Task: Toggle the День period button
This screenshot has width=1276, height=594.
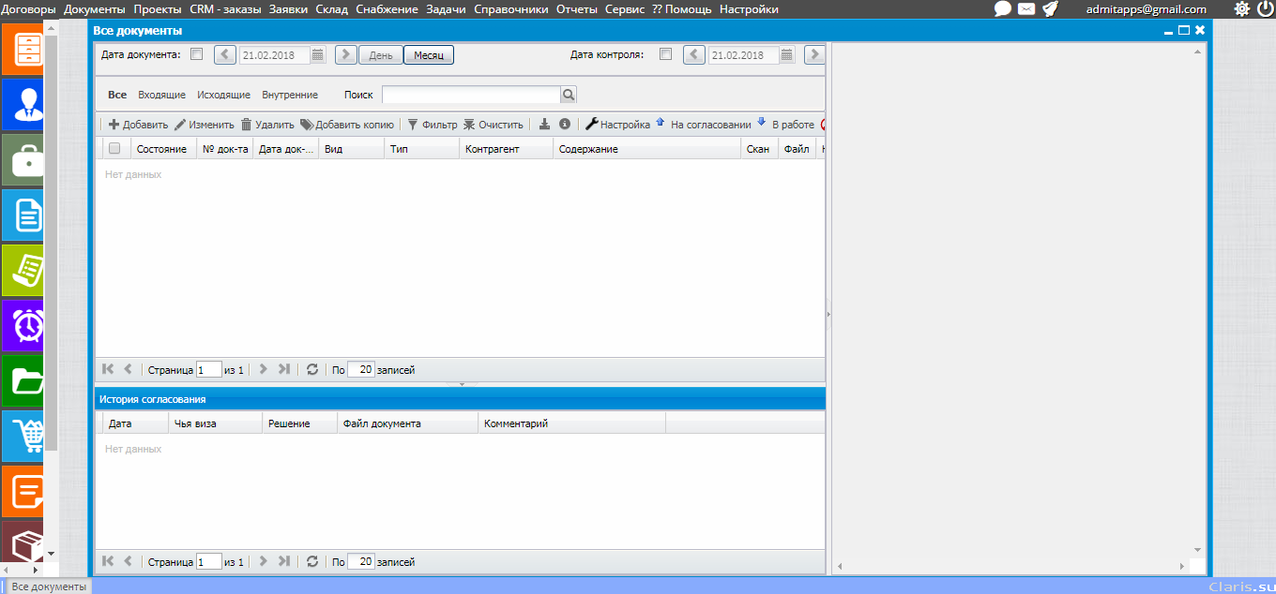Action: (x=381, y=55)
